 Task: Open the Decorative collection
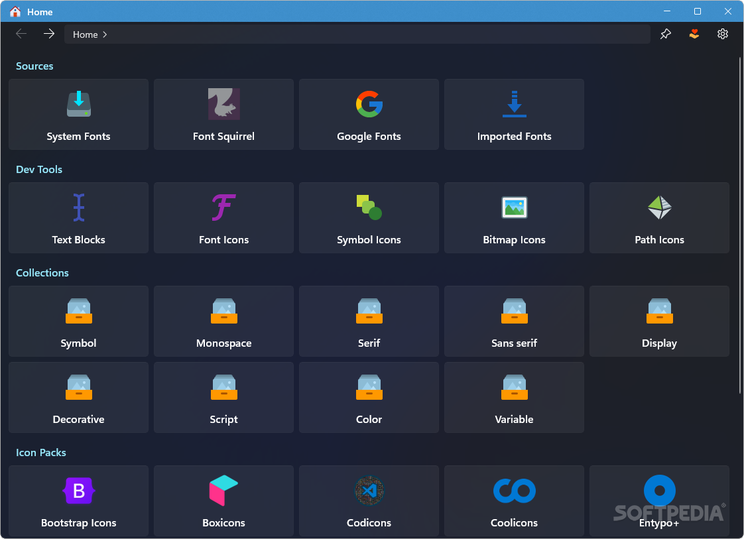coord(78,398)
